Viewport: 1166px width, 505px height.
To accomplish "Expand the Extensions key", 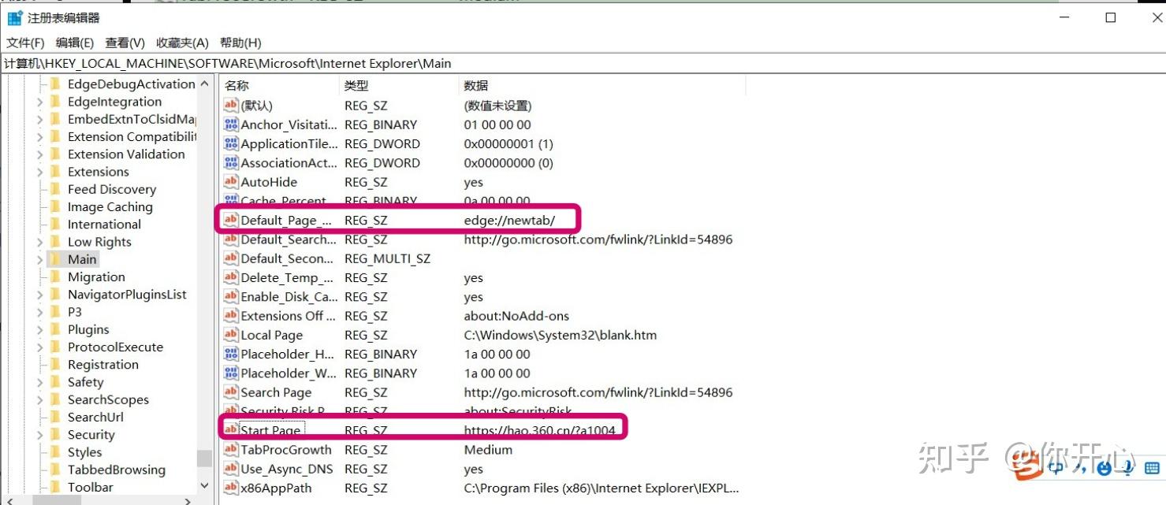I will pyautogui.click(x=39, y=172).
